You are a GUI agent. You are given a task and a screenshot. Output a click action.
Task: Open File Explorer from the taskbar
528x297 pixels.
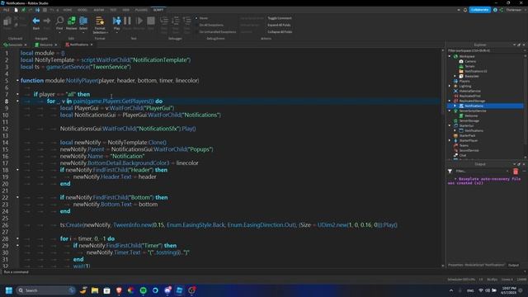(95, 290)
